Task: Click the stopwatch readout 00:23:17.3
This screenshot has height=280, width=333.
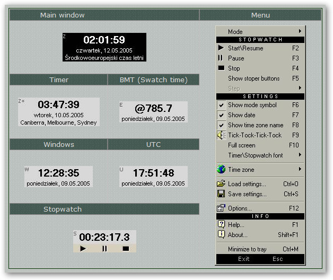Action: pyautogui.click(x=104, y=237)
